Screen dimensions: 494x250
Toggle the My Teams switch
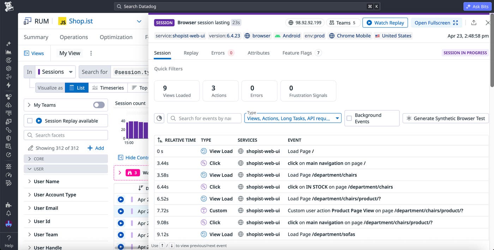(99, 105)
